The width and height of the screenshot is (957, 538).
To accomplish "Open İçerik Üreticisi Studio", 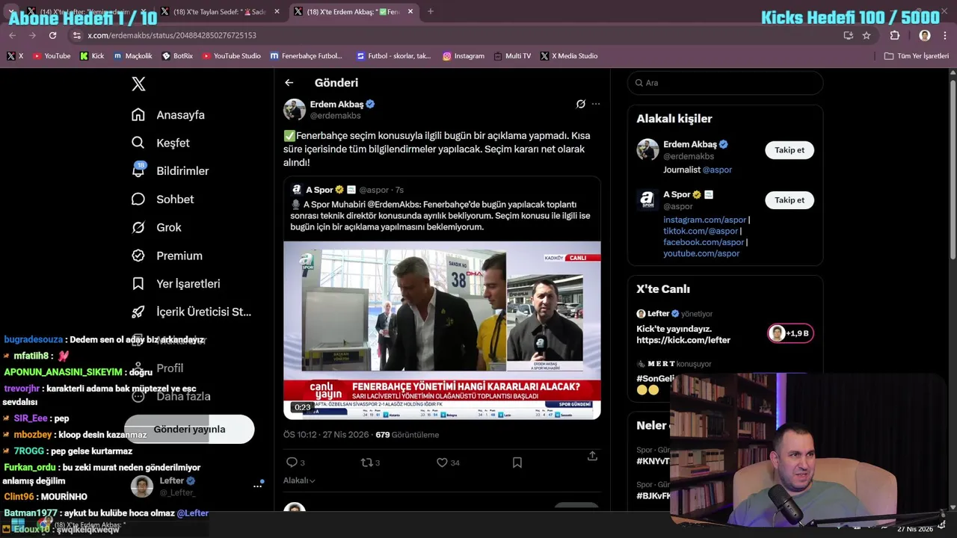I will click(192, 312).
